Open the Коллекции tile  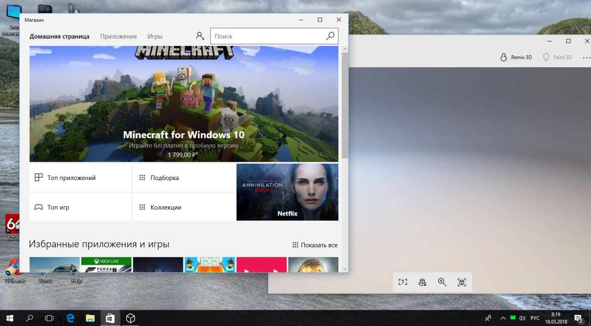(x=184, y=207)
